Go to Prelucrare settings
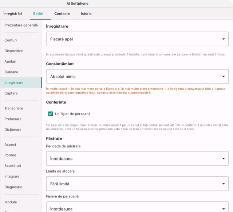233x212 pixels. coord(21,119)
